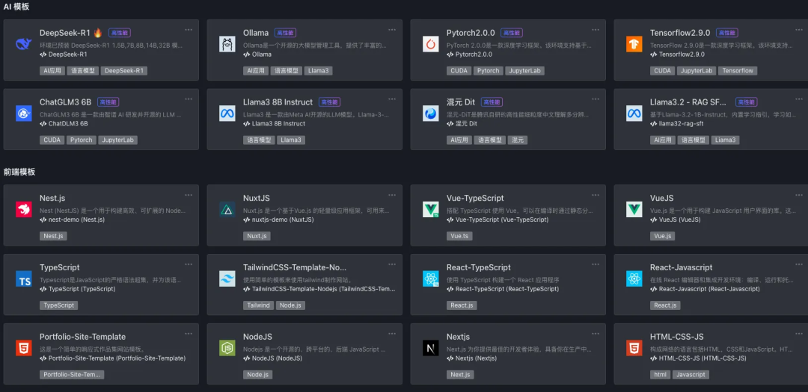Select the Tailwind tag chip
This screenshot has height=392, width=808.
(258, 305)
